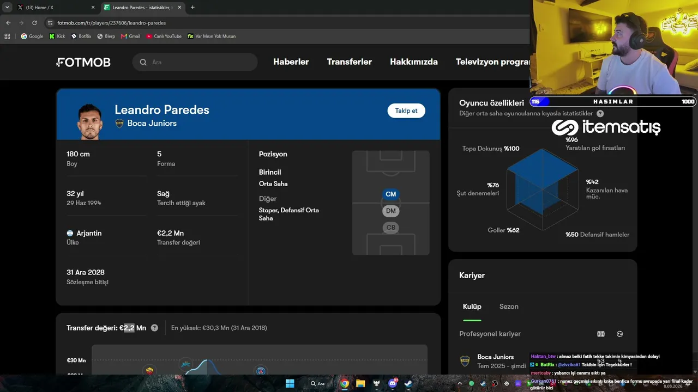Image resolution: width=698 pixels, height=392 pixels.
Task: Open the Blerp bookmark
Action: coord(106,36)
